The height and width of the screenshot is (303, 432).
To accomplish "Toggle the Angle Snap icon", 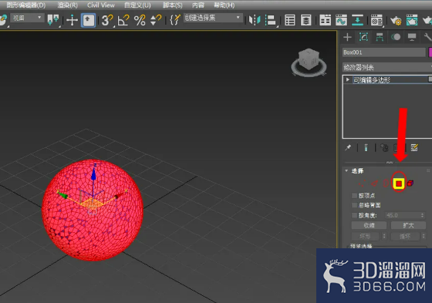I will pyautogui.click(x=123, y=20).
